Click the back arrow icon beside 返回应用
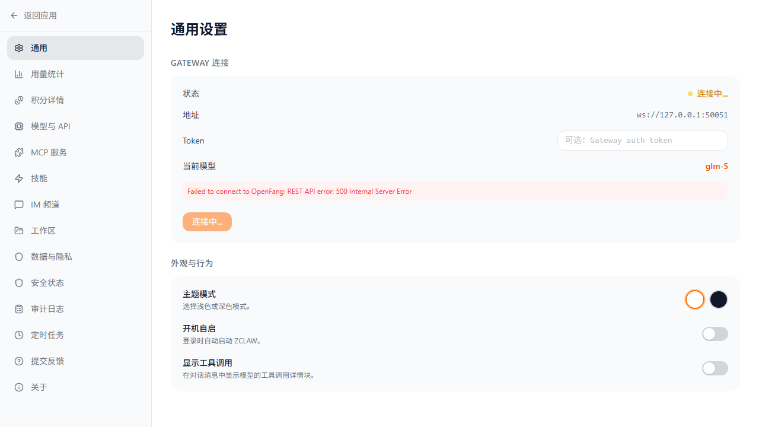Image resolution: width=759 pixels, height=427 pixels. 14,15
